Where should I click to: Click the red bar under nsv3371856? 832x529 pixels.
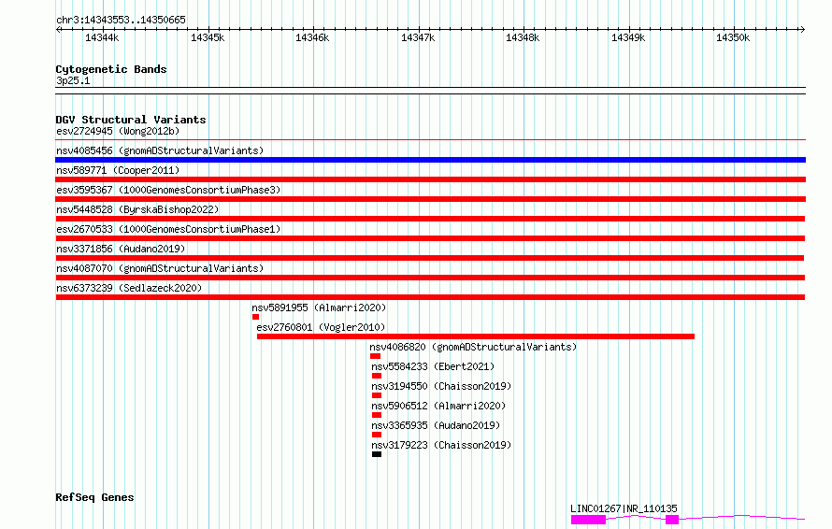[430, 258]
